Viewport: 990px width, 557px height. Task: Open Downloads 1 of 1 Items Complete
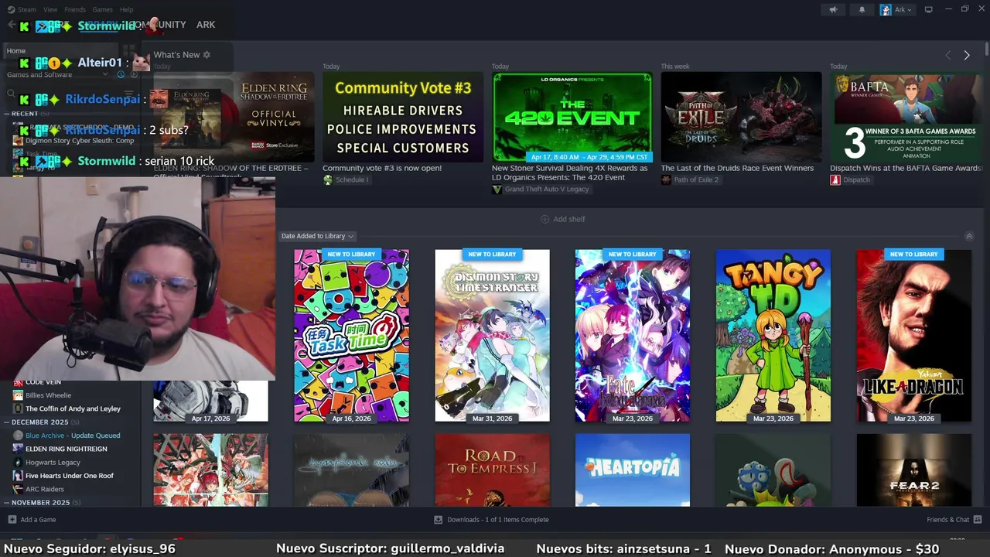coord(498,520)
